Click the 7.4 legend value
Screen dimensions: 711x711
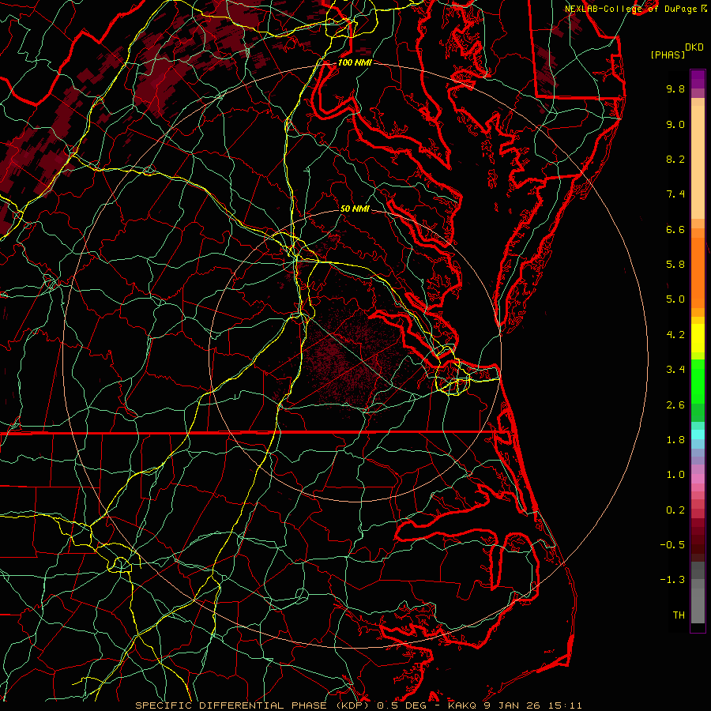pos(675,194)
